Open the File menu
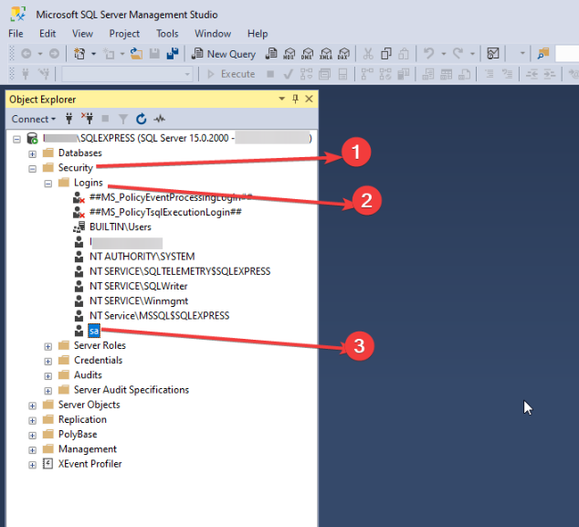579x527 pixels. pyautogui.click(x=16, y=34)
